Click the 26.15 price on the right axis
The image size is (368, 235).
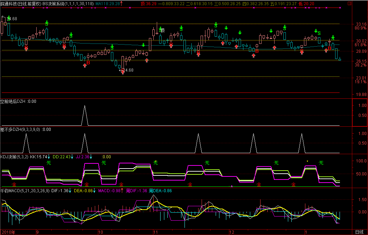click(361, 61)
